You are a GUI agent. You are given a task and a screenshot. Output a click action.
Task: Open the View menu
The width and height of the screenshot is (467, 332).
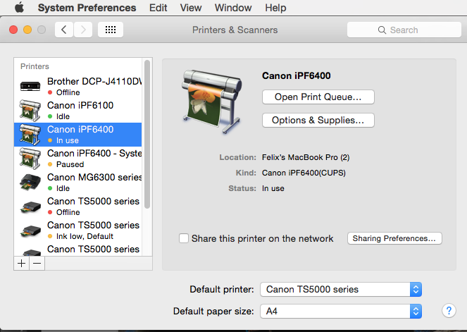pyautogui.click(x=190, y=8)
